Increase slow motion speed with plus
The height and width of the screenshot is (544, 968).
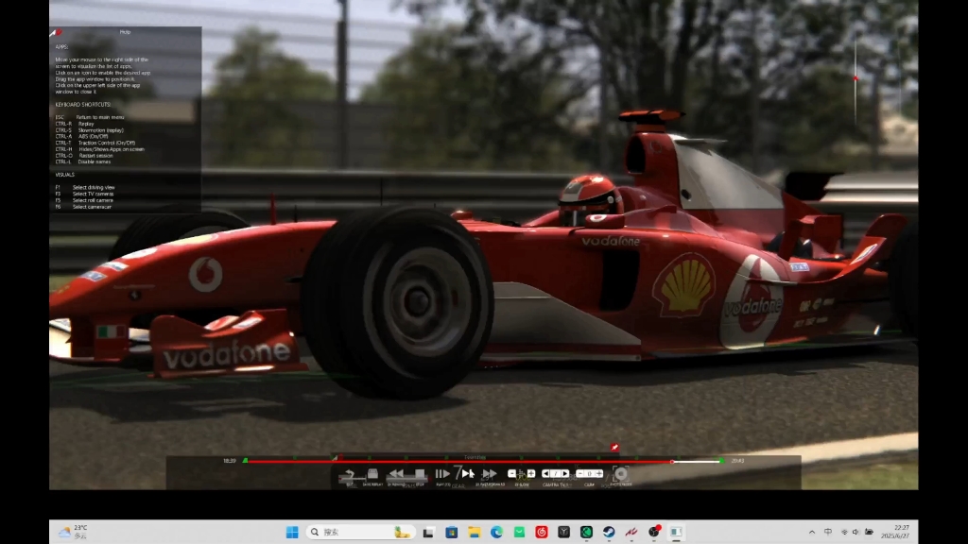(x=531, y=474)
